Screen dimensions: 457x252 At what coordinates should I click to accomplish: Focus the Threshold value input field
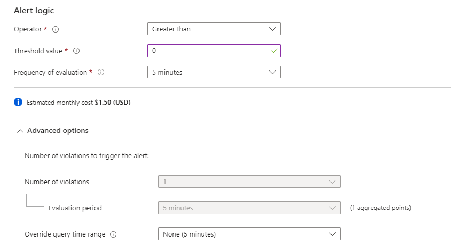(x=208, y=51)
